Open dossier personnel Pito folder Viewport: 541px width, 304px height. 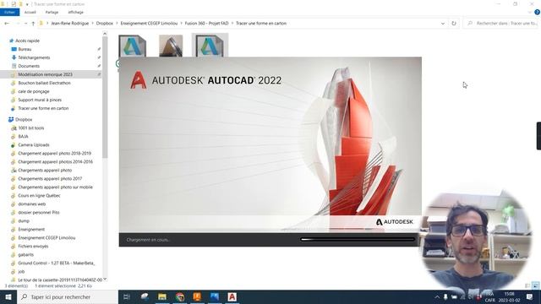(x=39, y=212)
